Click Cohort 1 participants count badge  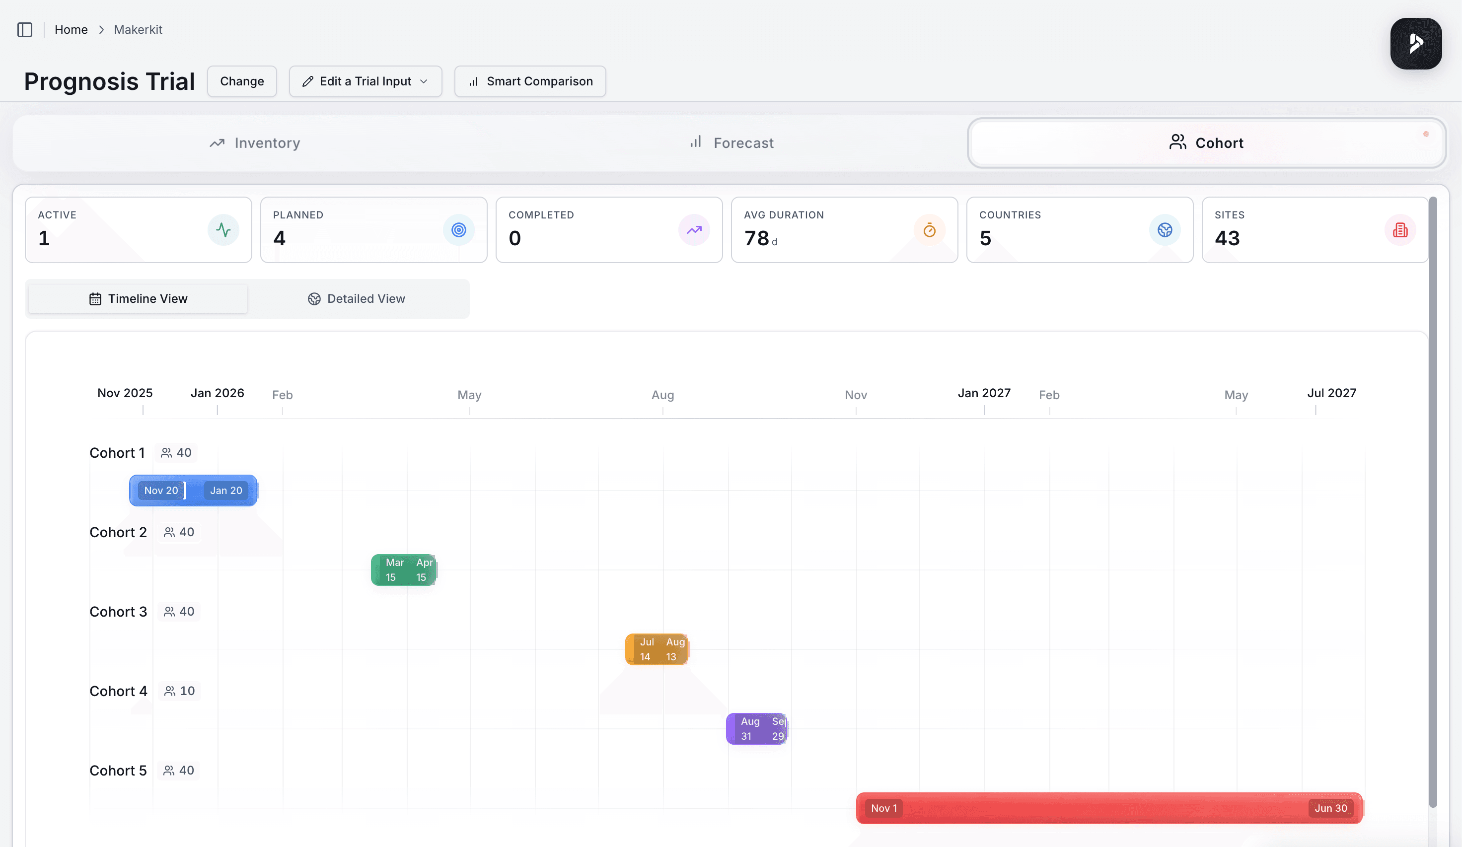(x=176, y=452)
